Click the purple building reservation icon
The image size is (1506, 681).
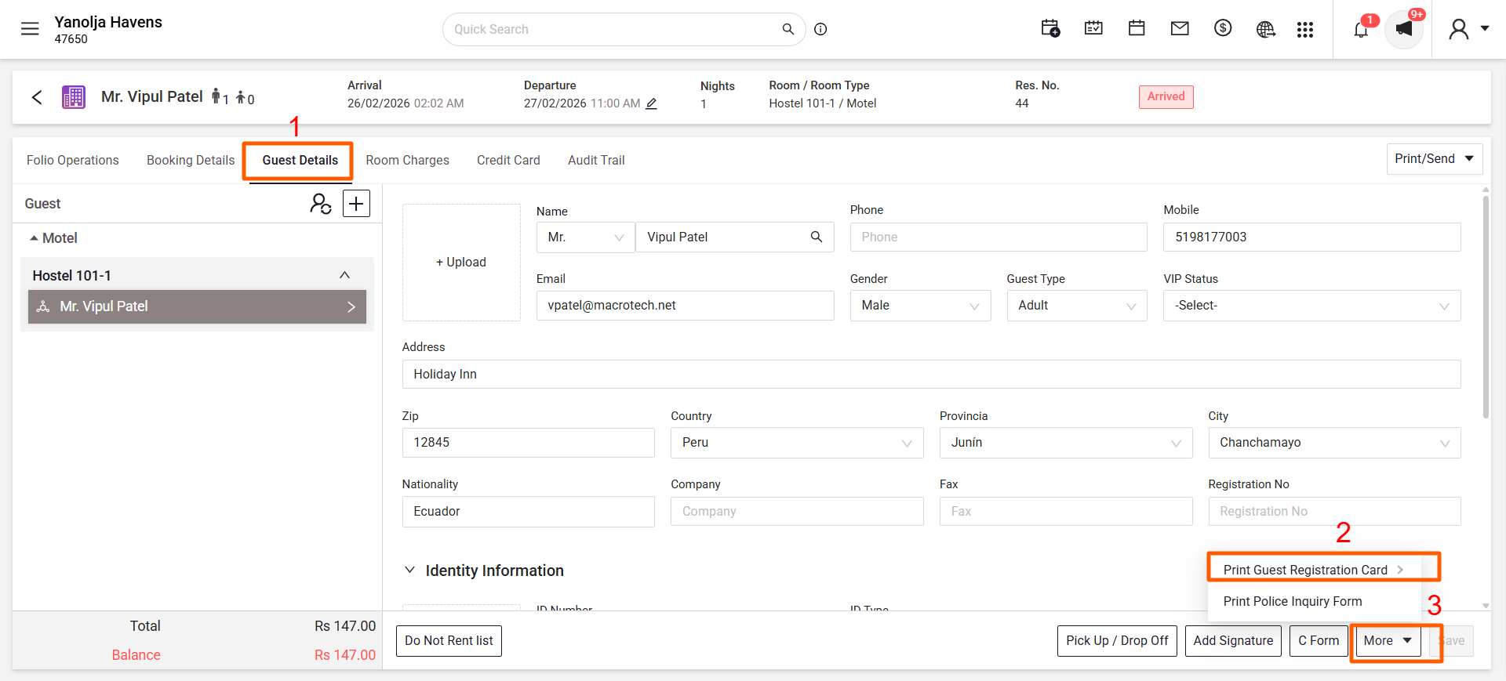click(x=74, y=97)
